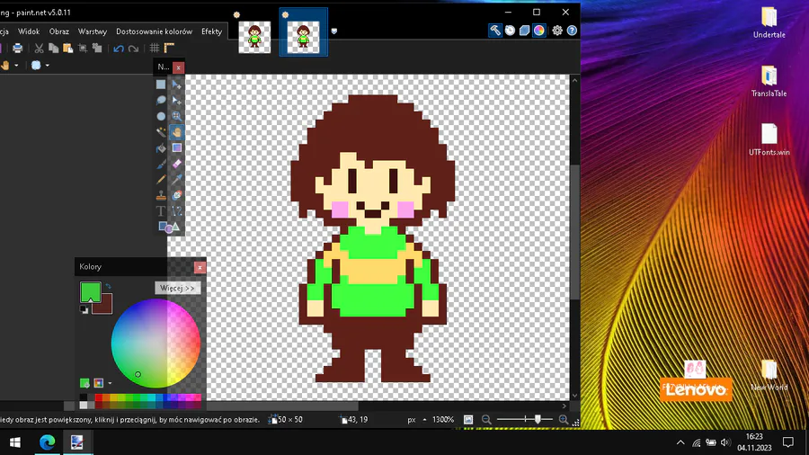The height and width of the screenshot is (455, 809).
Task: Toggle the rulers display
Action: (x=169, y=49)
